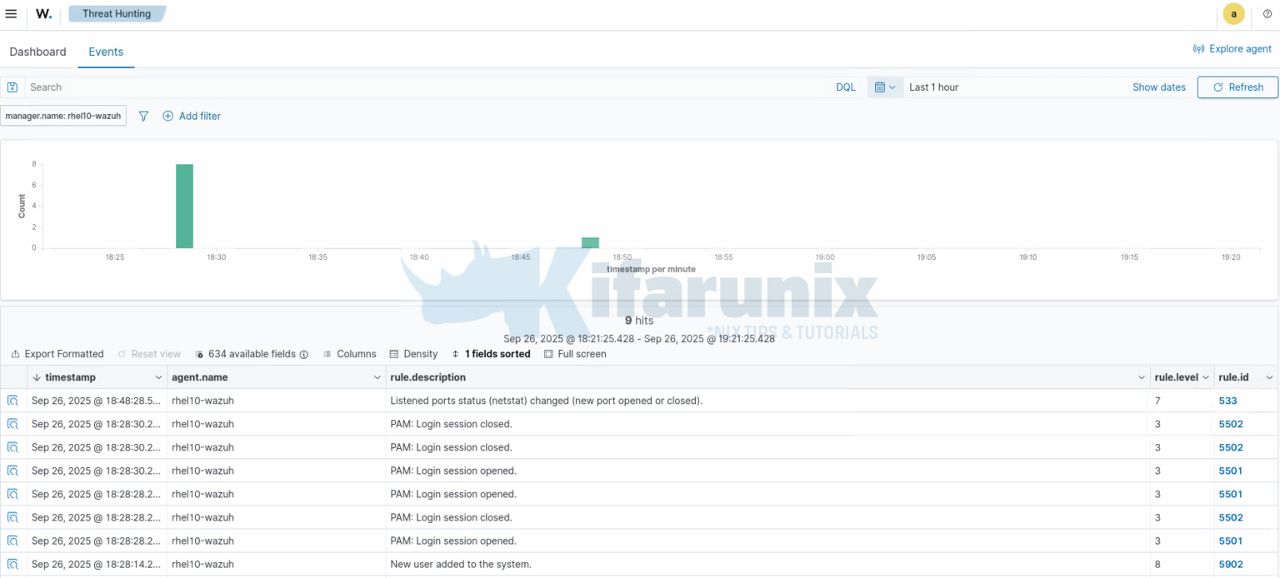Image resolution: width=1280 pixels, height=578 pixels.
Task: Click the Refresh button
Action: (1237, 87)
